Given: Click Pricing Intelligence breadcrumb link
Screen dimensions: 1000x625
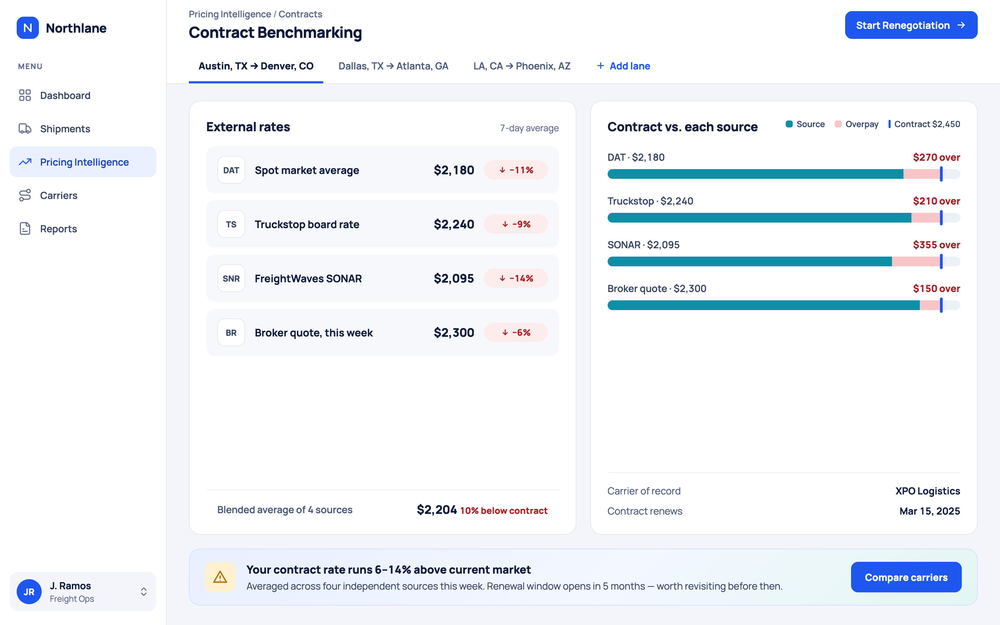Looking at the screenshot, I should (230, 14).
